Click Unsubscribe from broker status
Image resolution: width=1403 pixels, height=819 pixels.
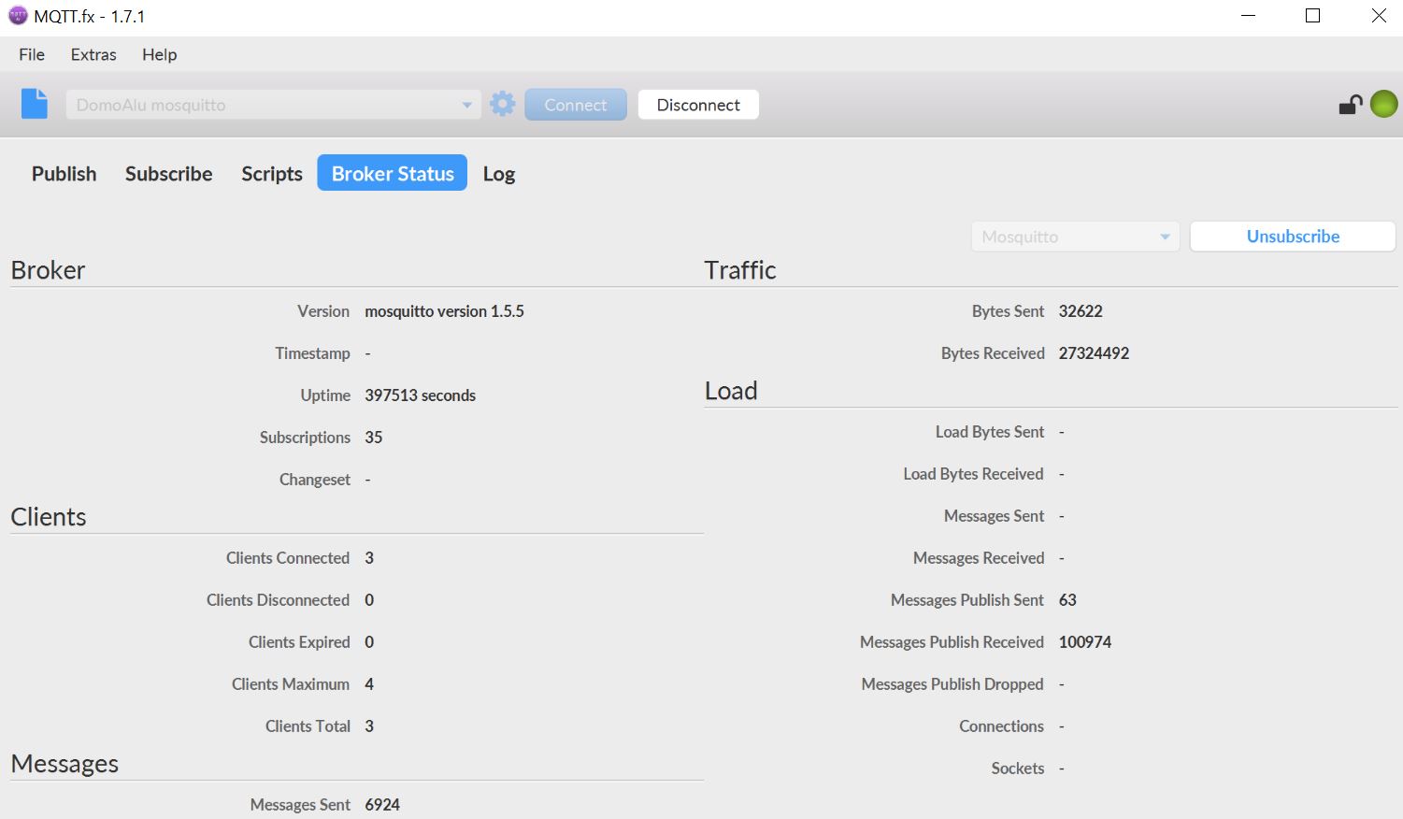tap(1293, 237)
